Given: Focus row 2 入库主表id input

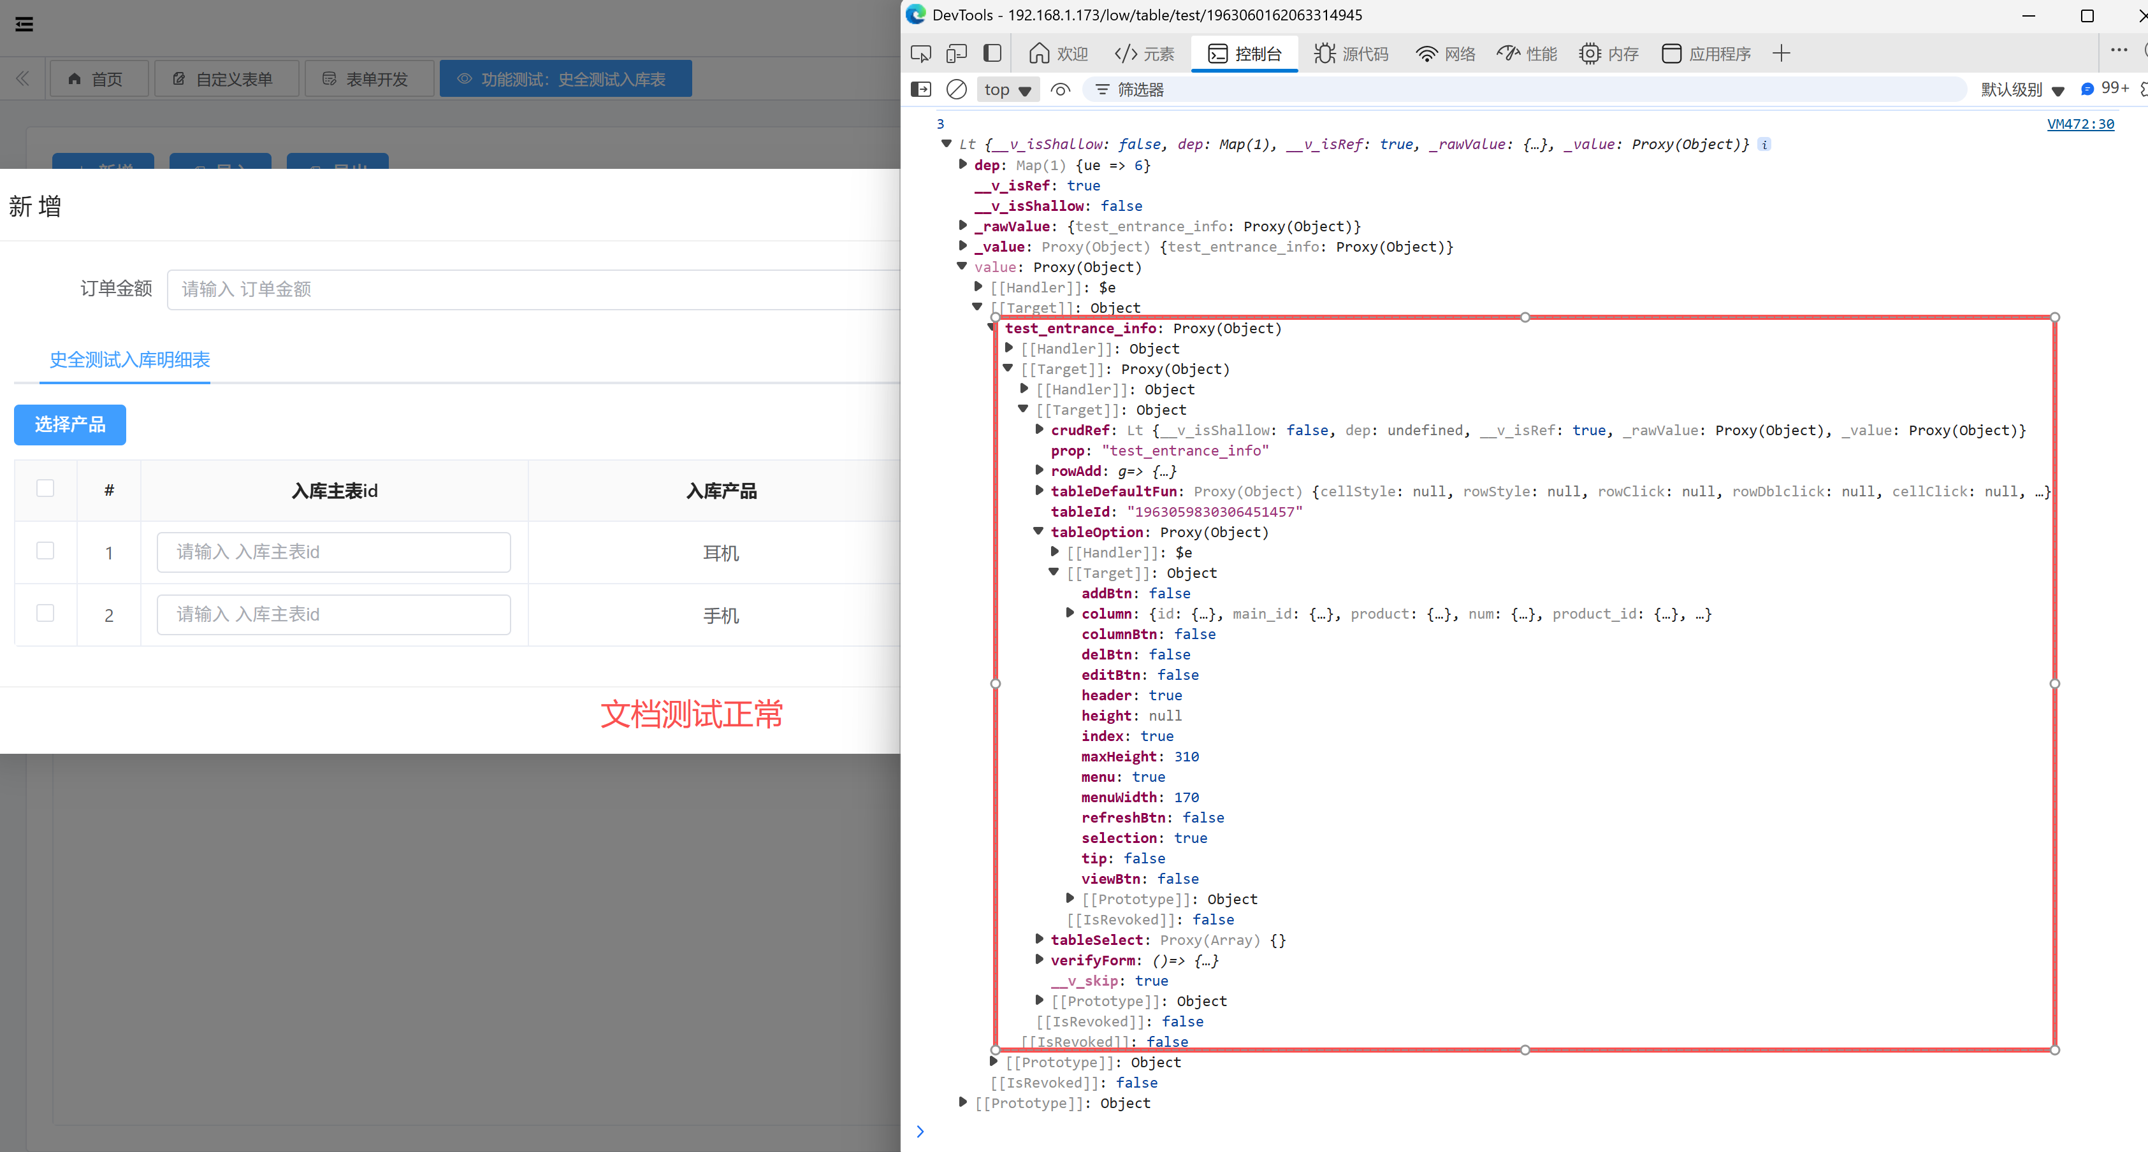Looking at the screenshot, I should 333,614.
